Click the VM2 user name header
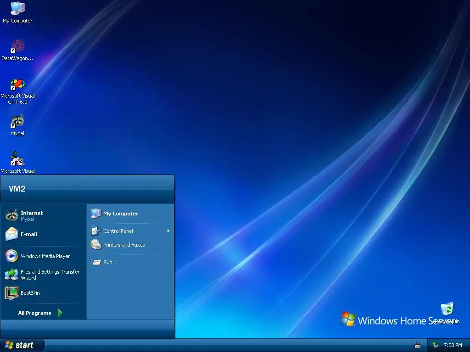 coord(17,189)
